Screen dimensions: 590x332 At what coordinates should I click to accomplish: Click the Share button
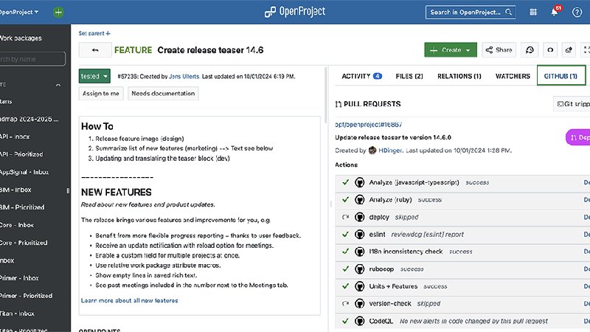click(x=499, y=49)
